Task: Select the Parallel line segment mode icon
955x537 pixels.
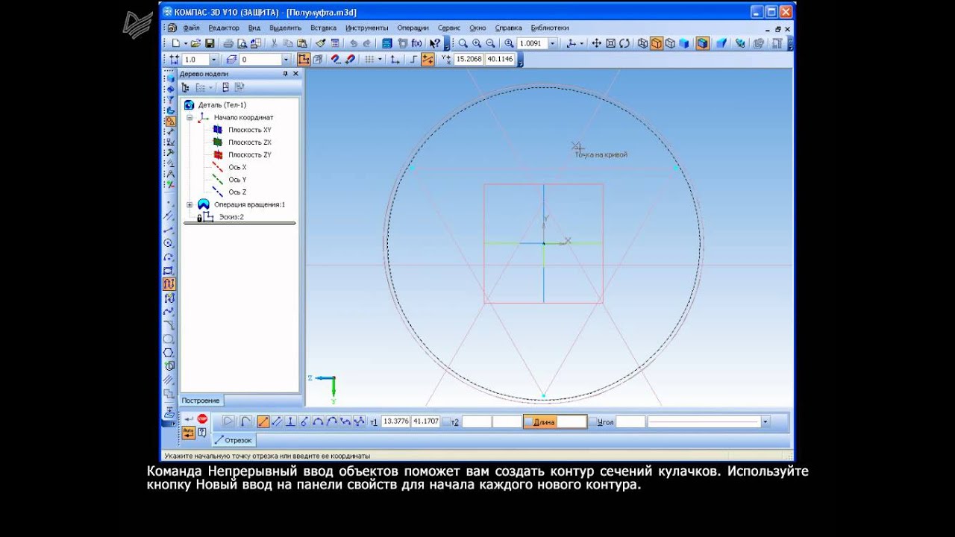Action: click(277, 421)
